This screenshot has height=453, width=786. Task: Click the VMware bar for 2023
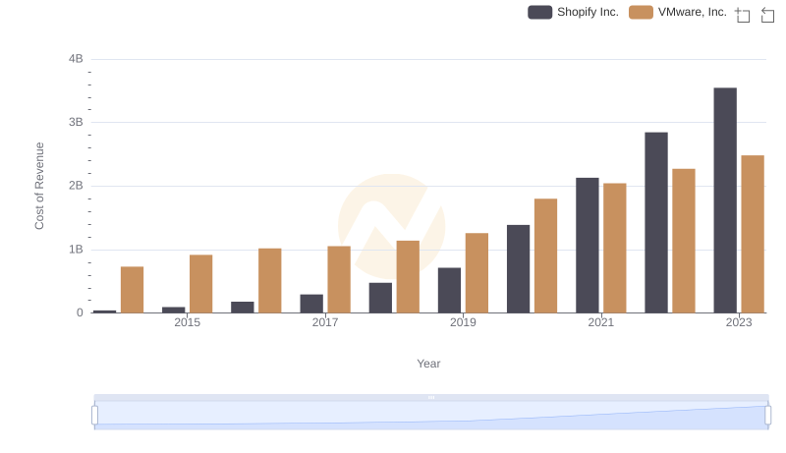coord(753,234)
